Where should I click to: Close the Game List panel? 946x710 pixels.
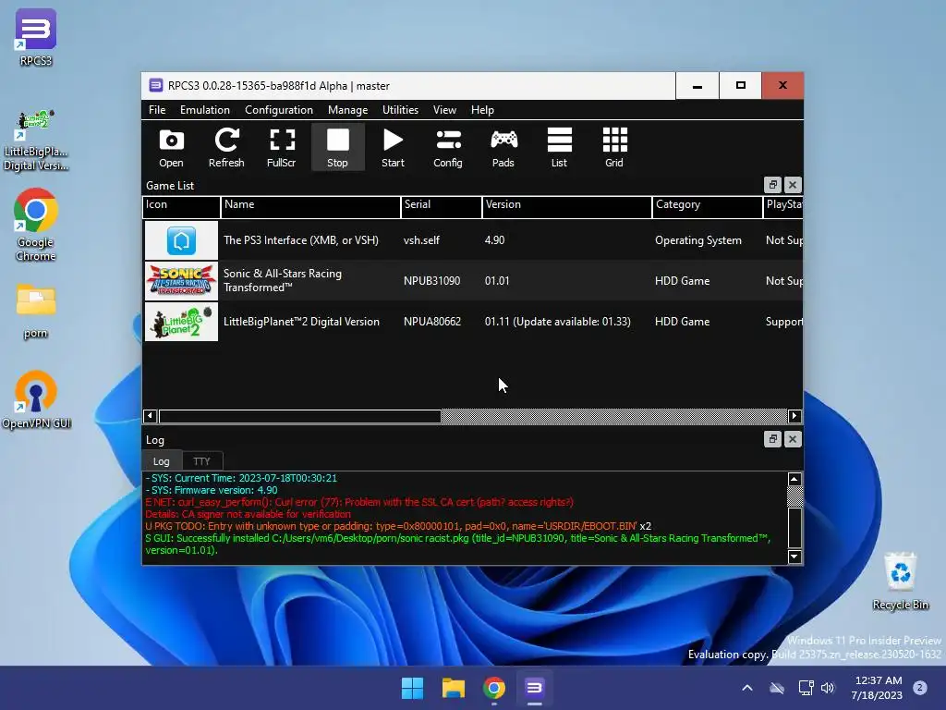coord(793,185)
